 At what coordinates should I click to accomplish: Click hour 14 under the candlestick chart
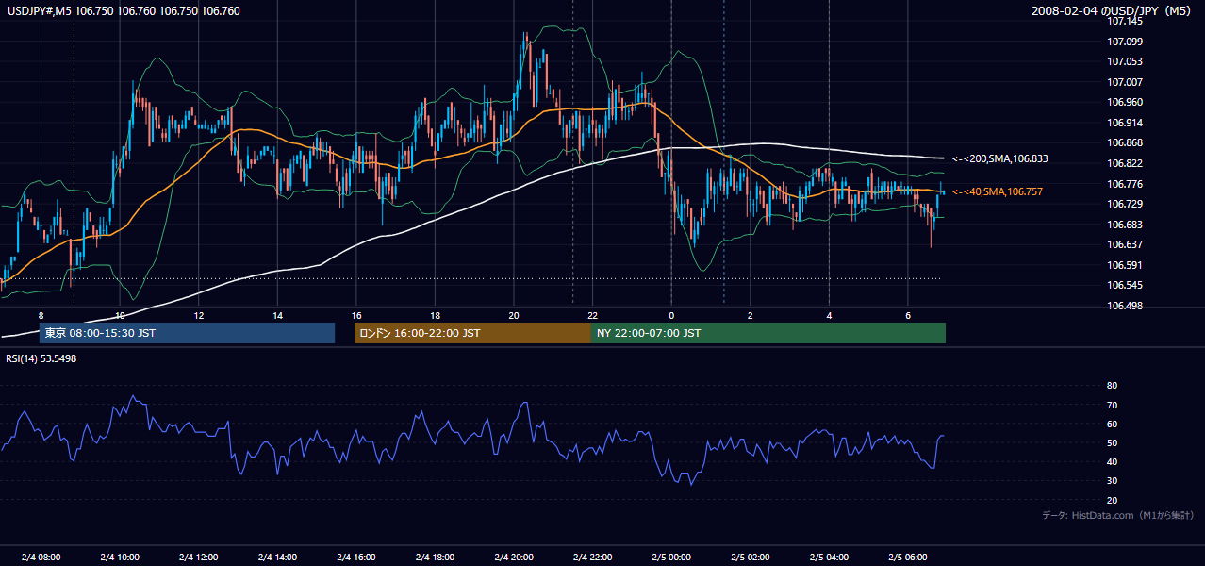pos(277,315)
